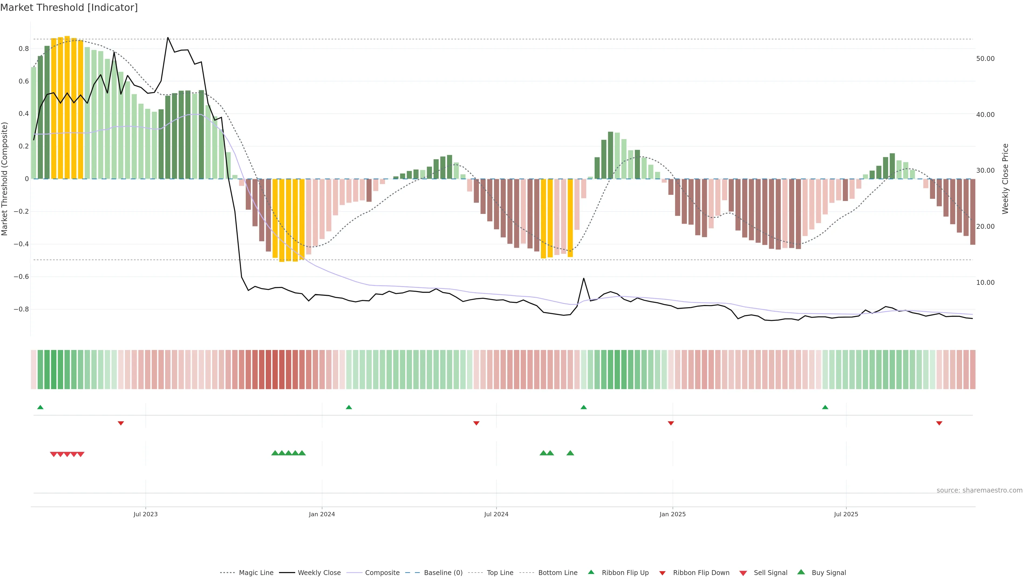Select the Top Line legend item
Image resolution: width=1036 pixels, height=582 pixels.
coord(500,573)
